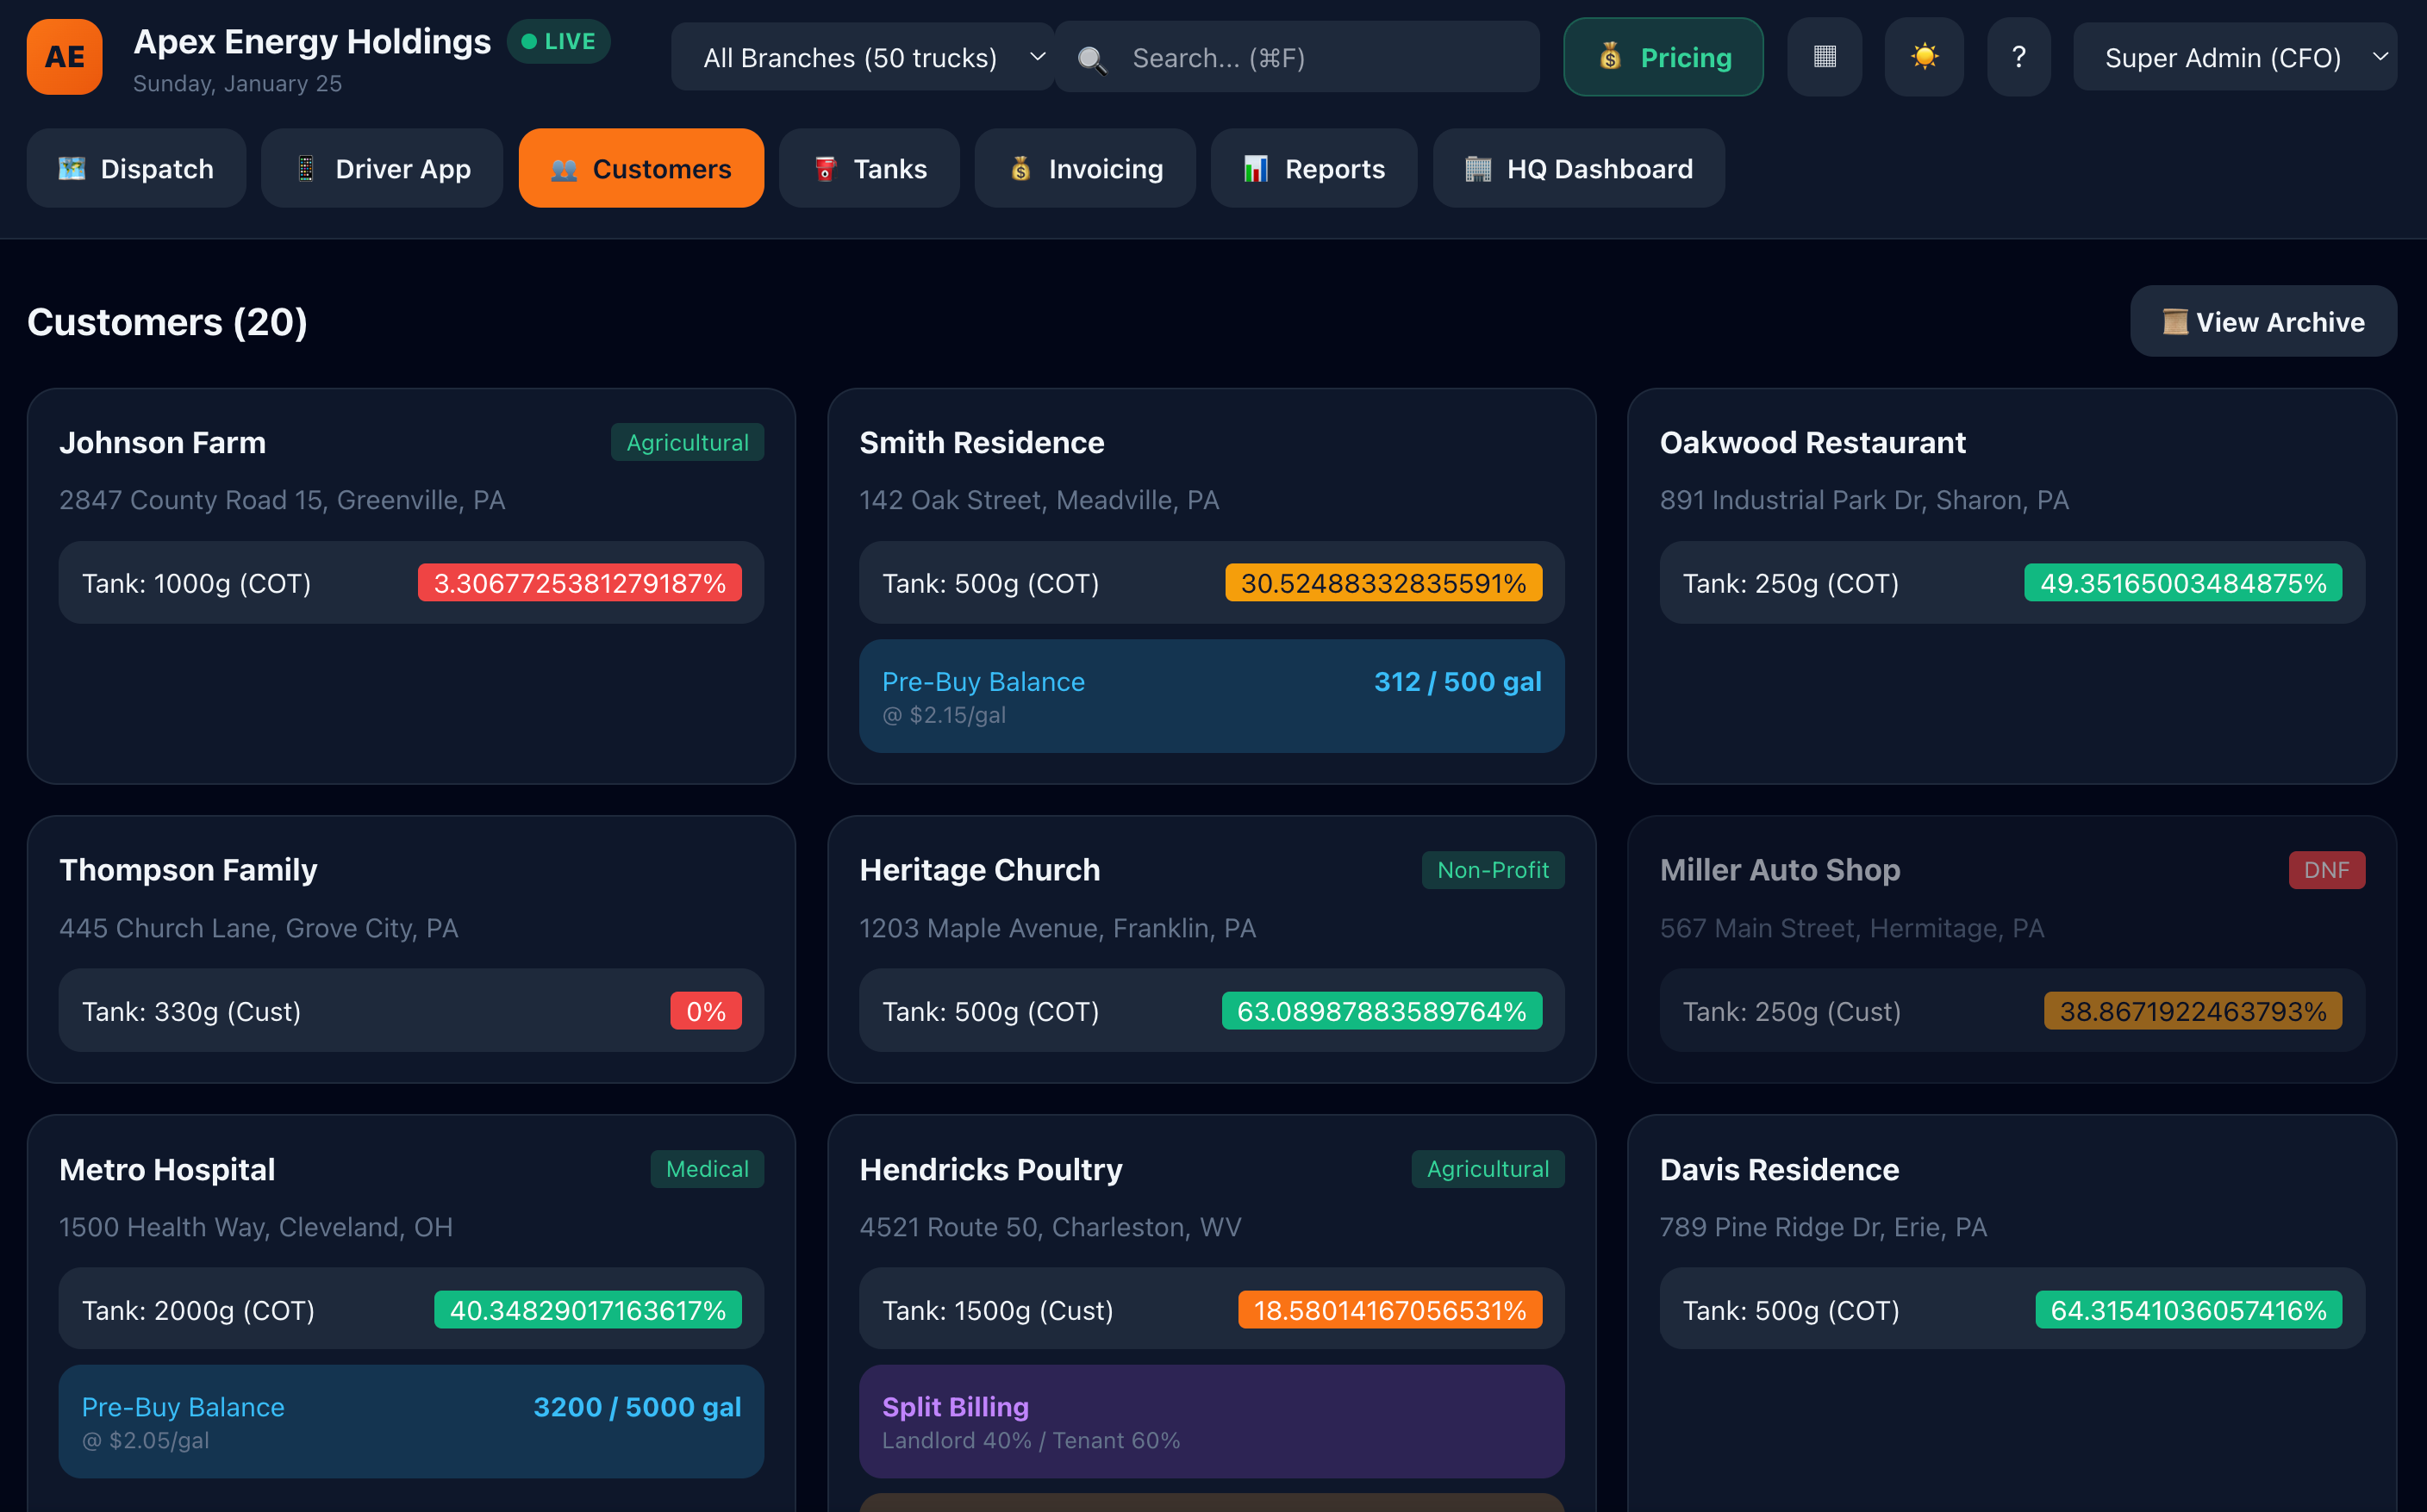Open the help question mark icon

[x=2018, y=57]
